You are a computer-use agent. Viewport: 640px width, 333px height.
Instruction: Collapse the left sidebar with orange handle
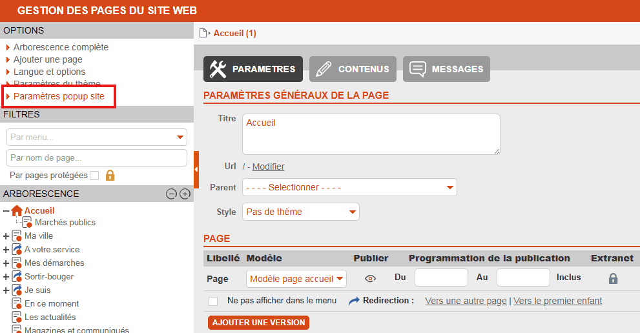click(196, 169)
